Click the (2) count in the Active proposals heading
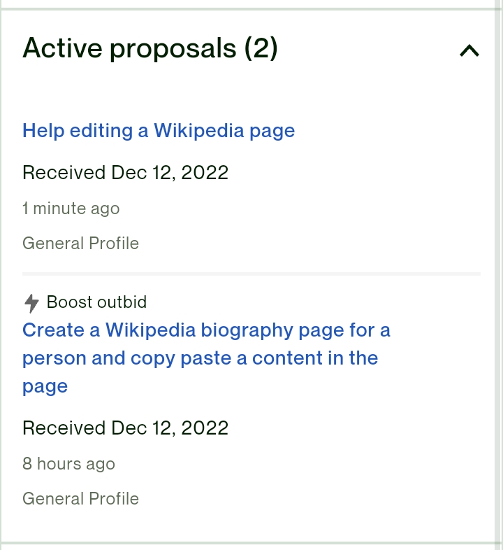503x550 pixels. [x=261, y=48]
